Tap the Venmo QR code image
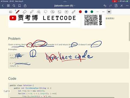This screenshot has width=130, height=98. pyautogui.click(x=91, y=20)
